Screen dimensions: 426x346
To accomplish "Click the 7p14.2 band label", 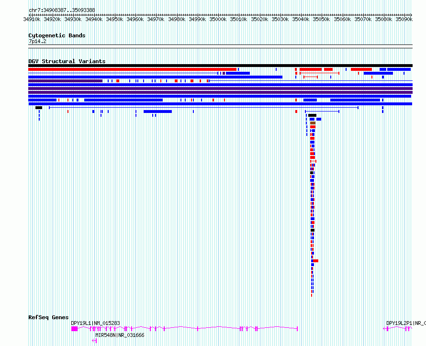I will click(37, 42).
